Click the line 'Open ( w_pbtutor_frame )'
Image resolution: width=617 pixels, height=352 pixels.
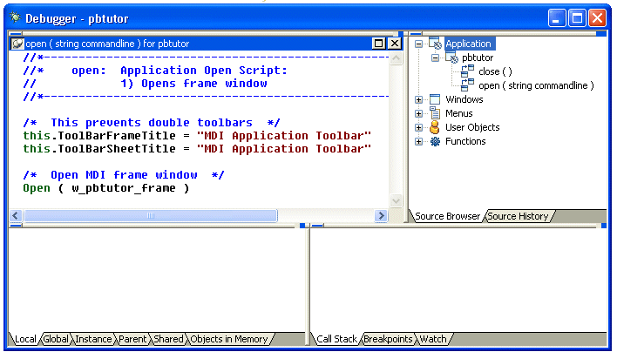click(x=105, y=188)
